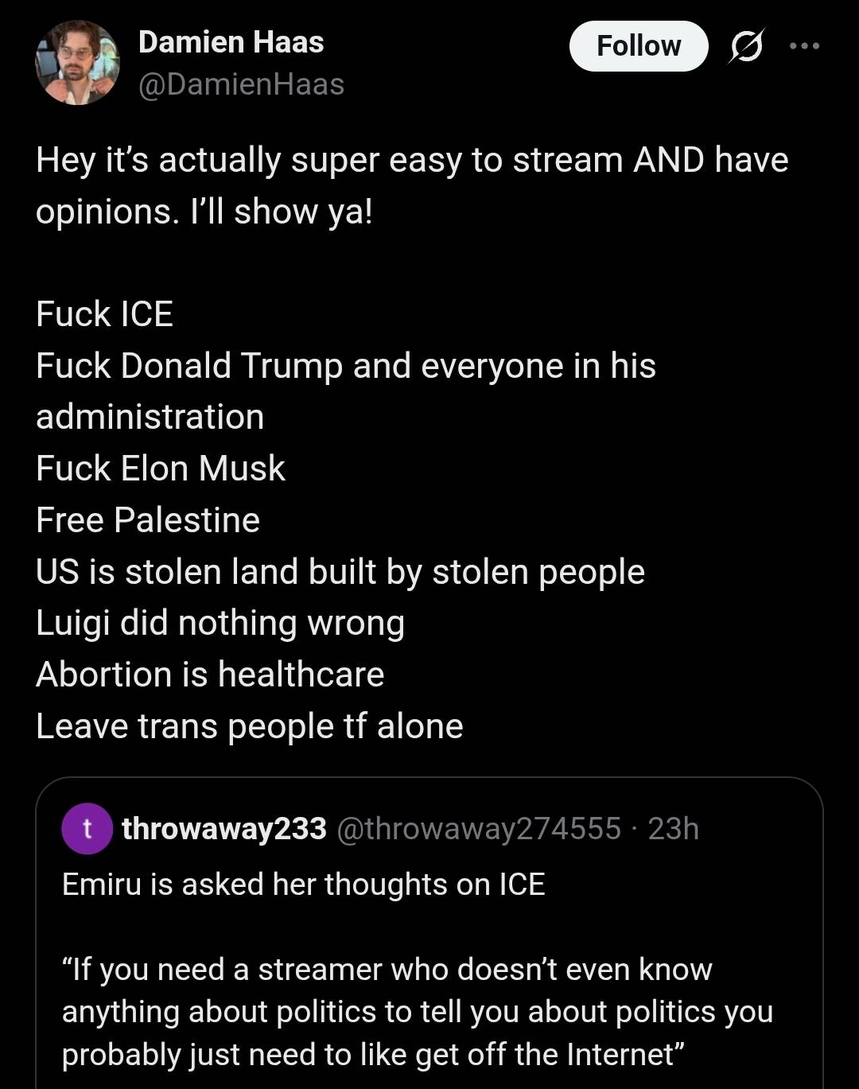This screenshot has height=1089, width=859.
Task: Click the "Abortion is healthcare" line
Action: [210, 675]
